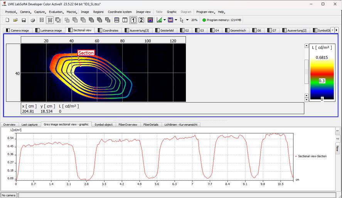342x198 pixels.
Task: Select the G7 image tab
Action: coord(272,30)
